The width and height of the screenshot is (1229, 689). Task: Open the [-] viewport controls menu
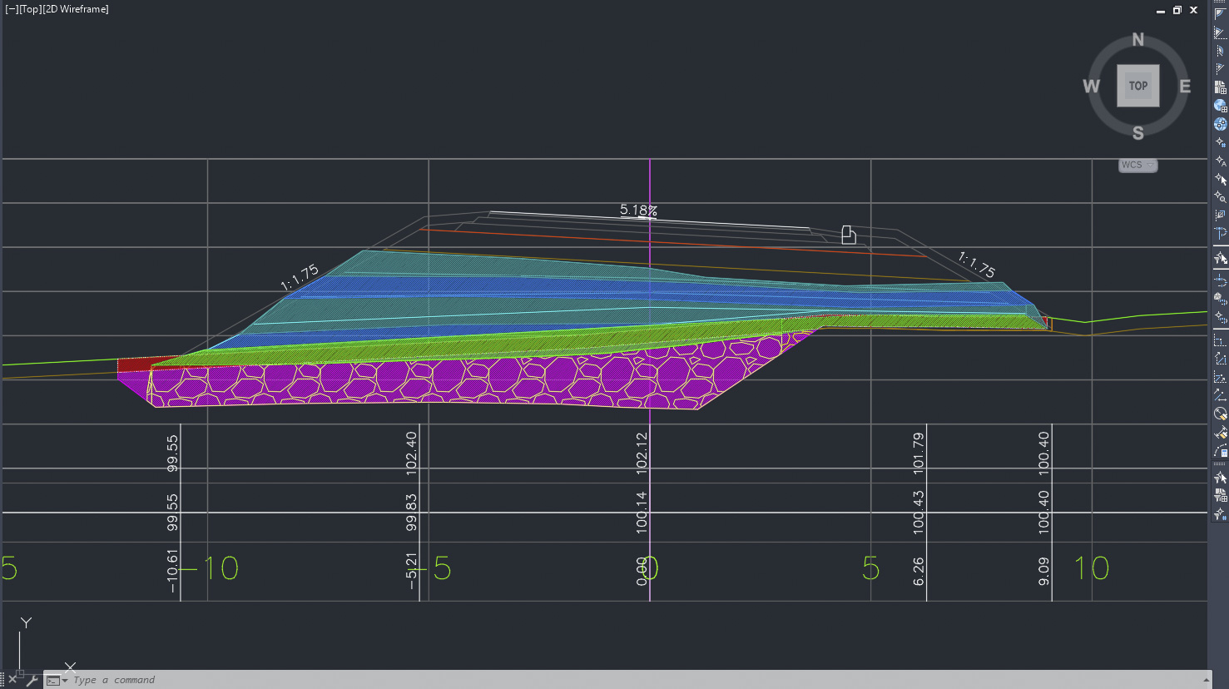click(x=11, y=9)
